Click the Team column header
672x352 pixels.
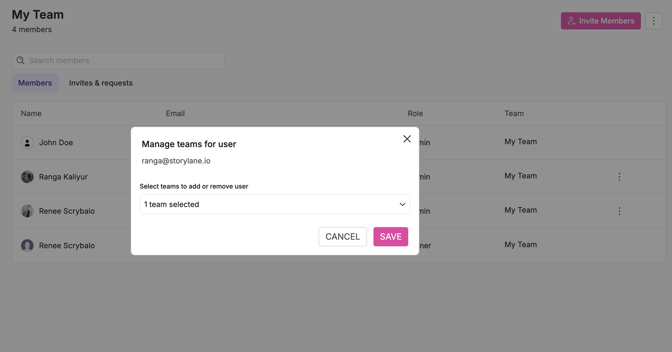point(514,113)
